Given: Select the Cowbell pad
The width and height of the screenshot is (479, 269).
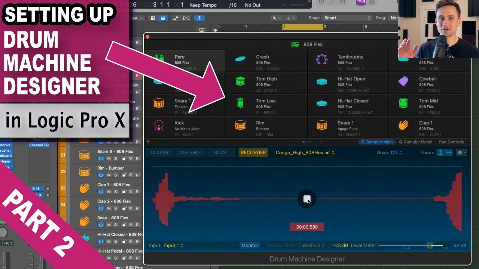Looking at the screenshot, I should tap(430, 83).
